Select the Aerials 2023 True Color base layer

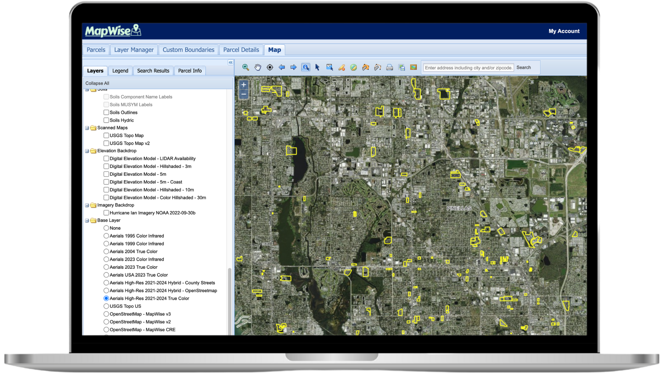click(x=106, y=267)
